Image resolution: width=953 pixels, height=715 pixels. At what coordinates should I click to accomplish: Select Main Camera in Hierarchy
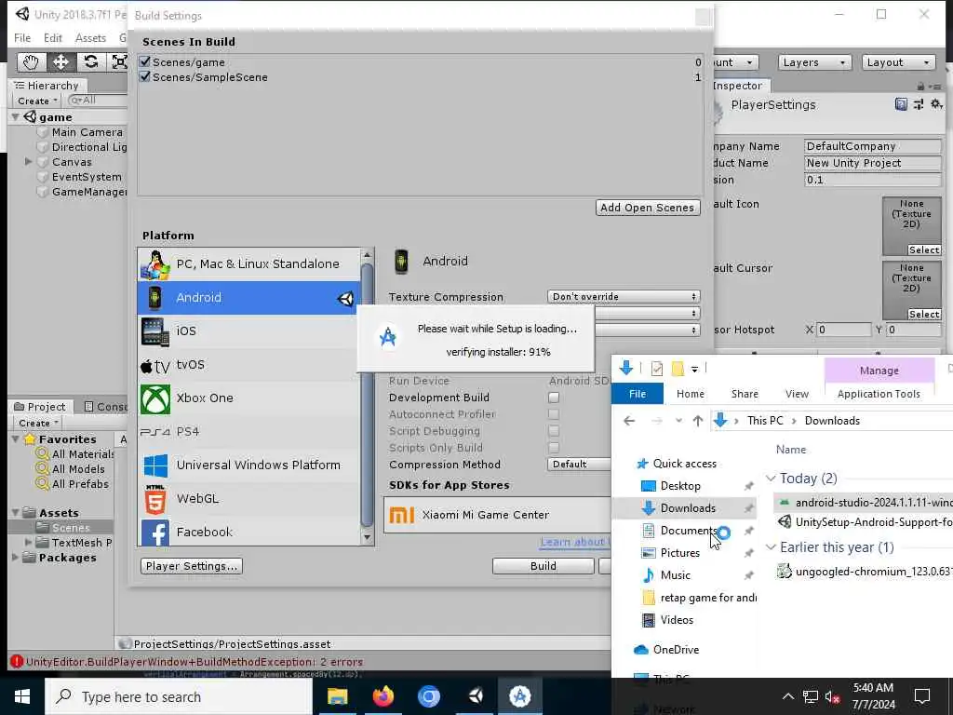87,132
